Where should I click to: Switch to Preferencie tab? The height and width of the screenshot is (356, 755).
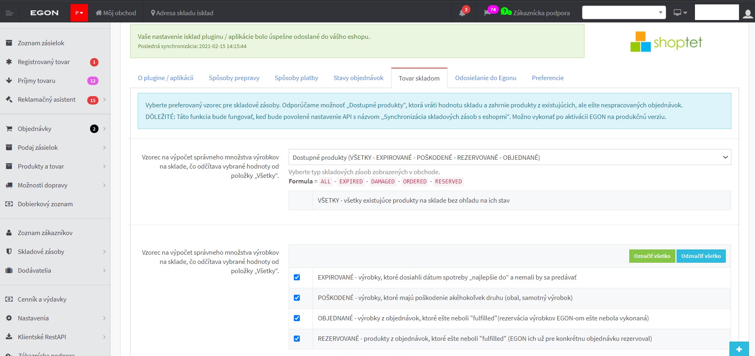pos(548,78)
